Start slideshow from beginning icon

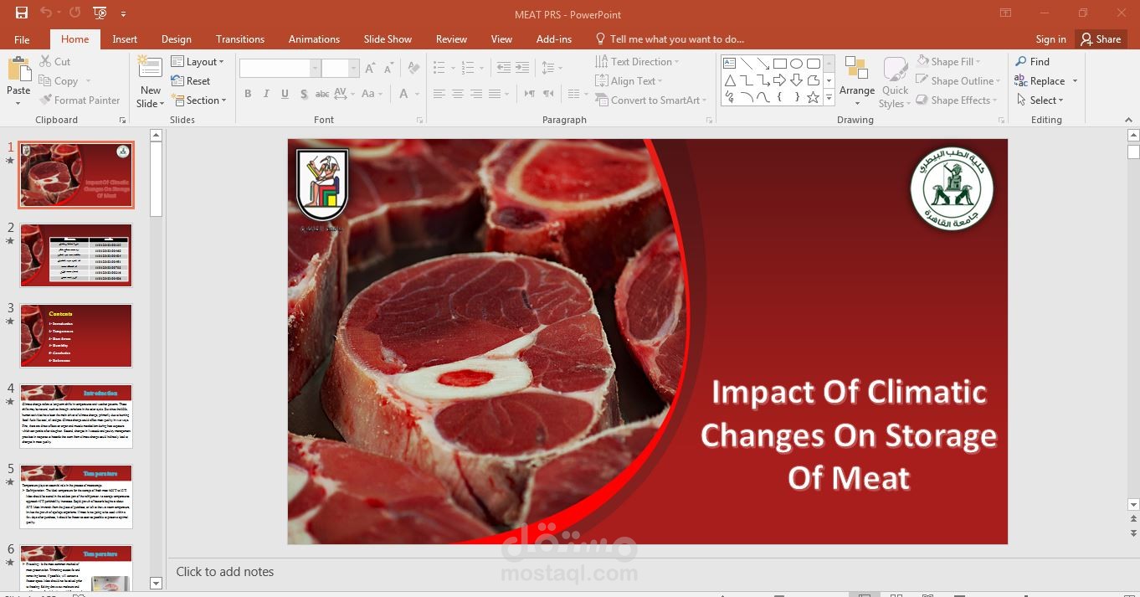tap(100, 13)
